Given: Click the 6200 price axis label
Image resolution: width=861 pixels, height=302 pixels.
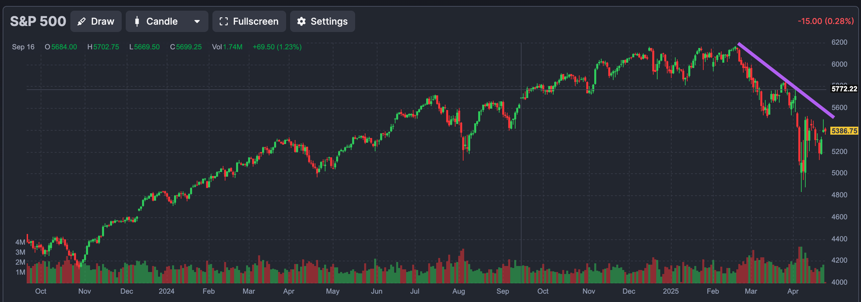Looking at the screenshot, I should click(839, 42).
